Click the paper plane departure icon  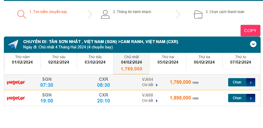pos(13,45)
